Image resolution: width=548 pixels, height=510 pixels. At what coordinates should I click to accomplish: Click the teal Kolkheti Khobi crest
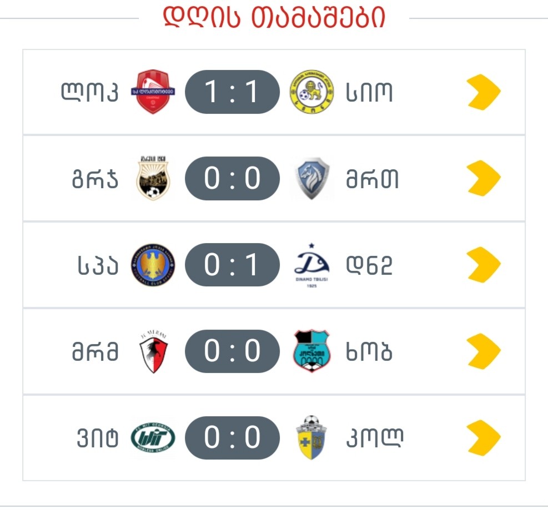coord(311,351)
